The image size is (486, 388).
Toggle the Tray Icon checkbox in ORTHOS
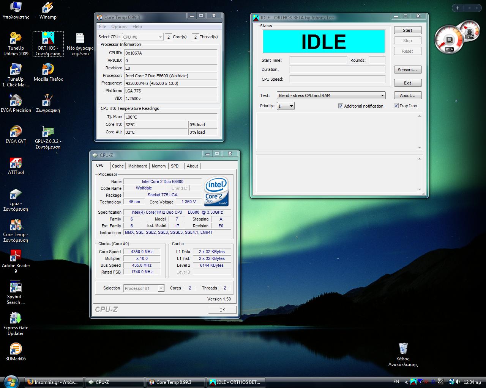tap(396, 106)
